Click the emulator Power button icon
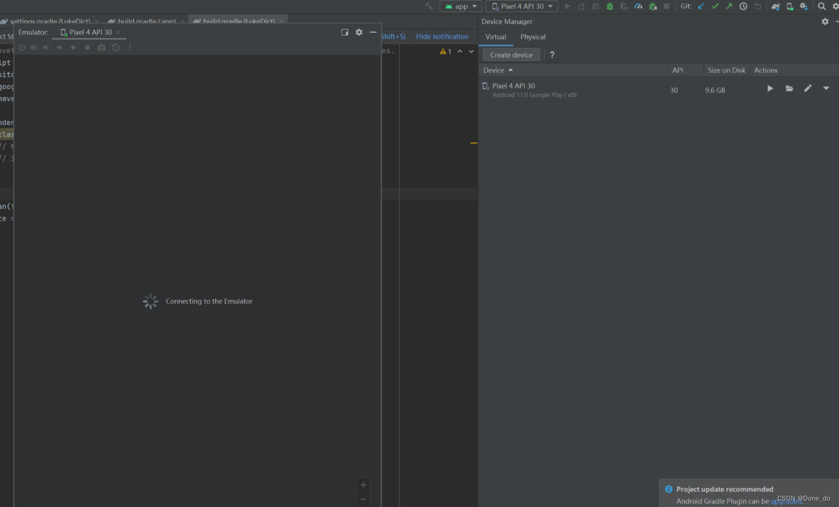 (x=22, y=48)
